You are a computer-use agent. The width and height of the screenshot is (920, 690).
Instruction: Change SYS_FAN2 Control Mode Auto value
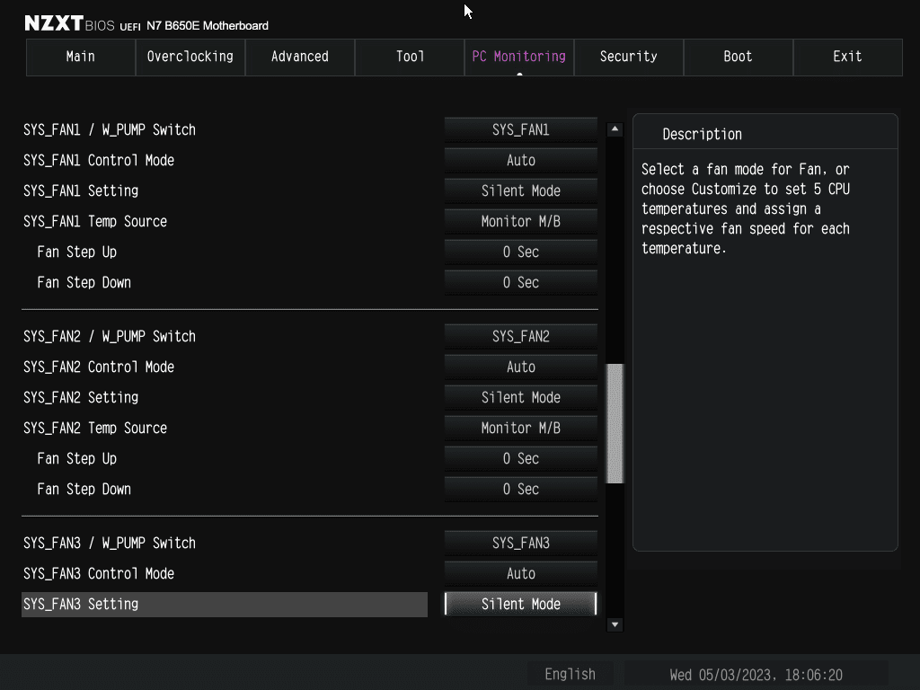521,367
